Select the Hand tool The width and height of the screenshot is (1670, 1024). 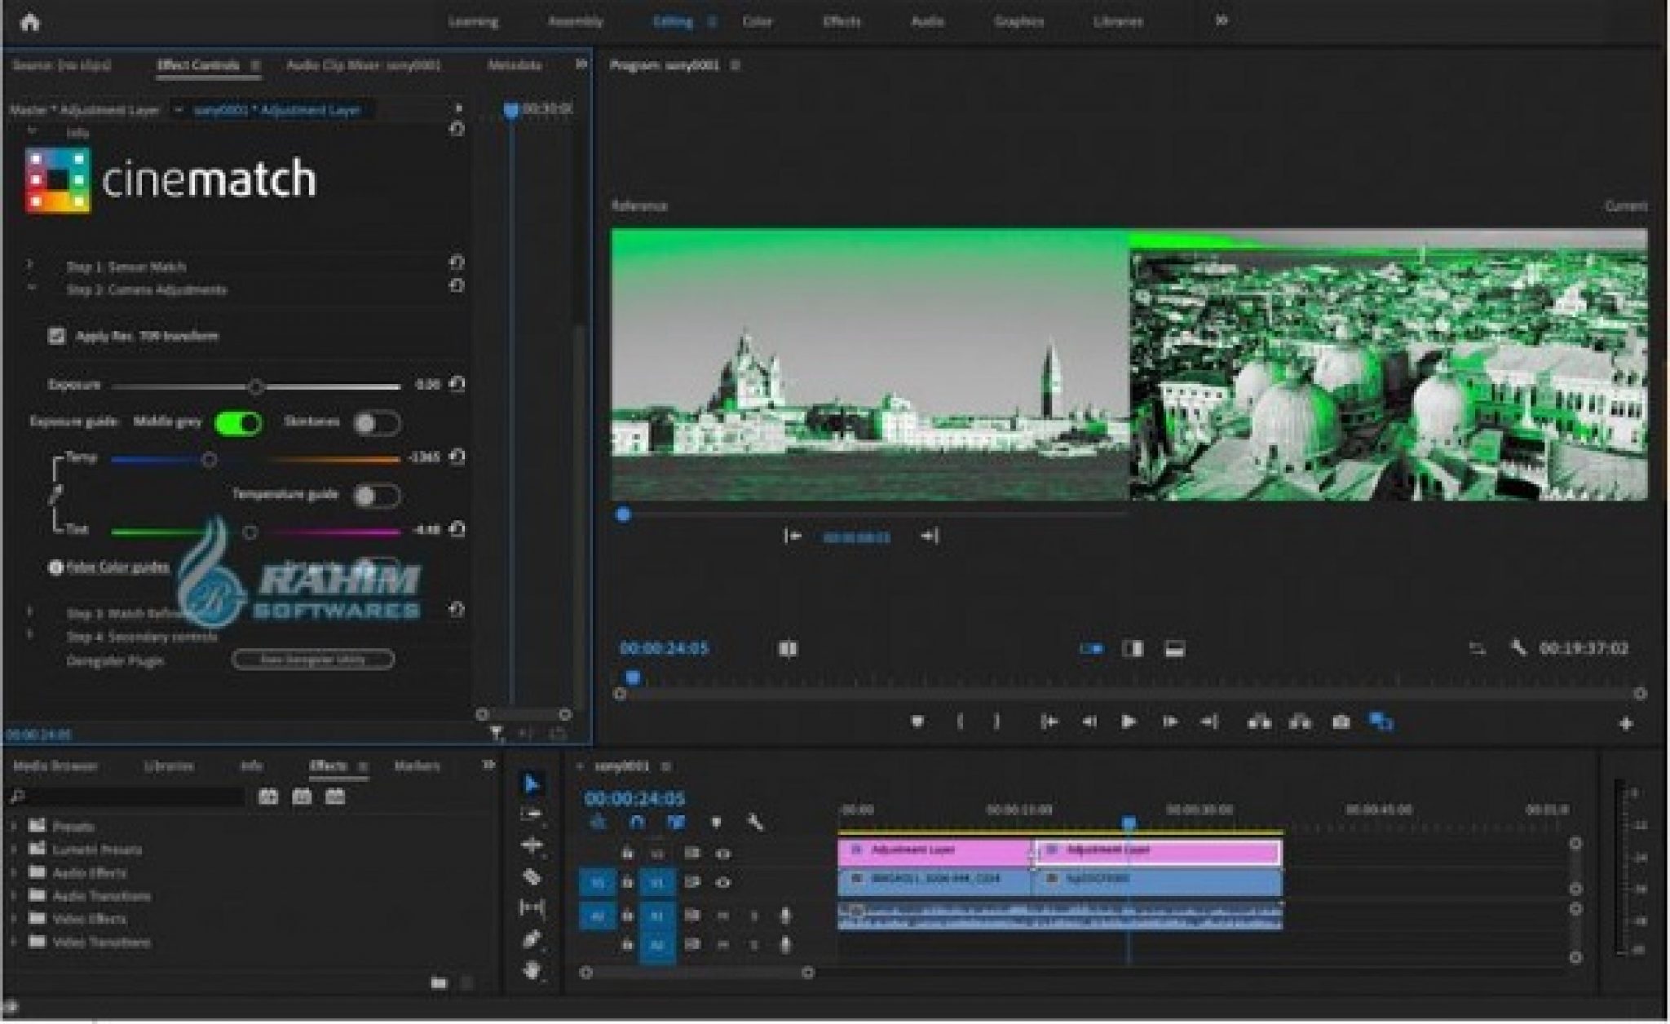(x=532, y=970)
